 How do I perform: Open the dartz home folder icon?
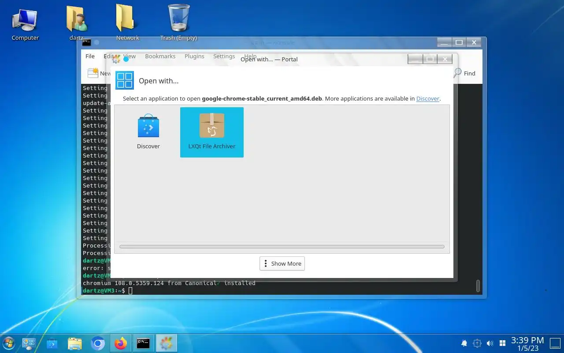tap(77, 23)
